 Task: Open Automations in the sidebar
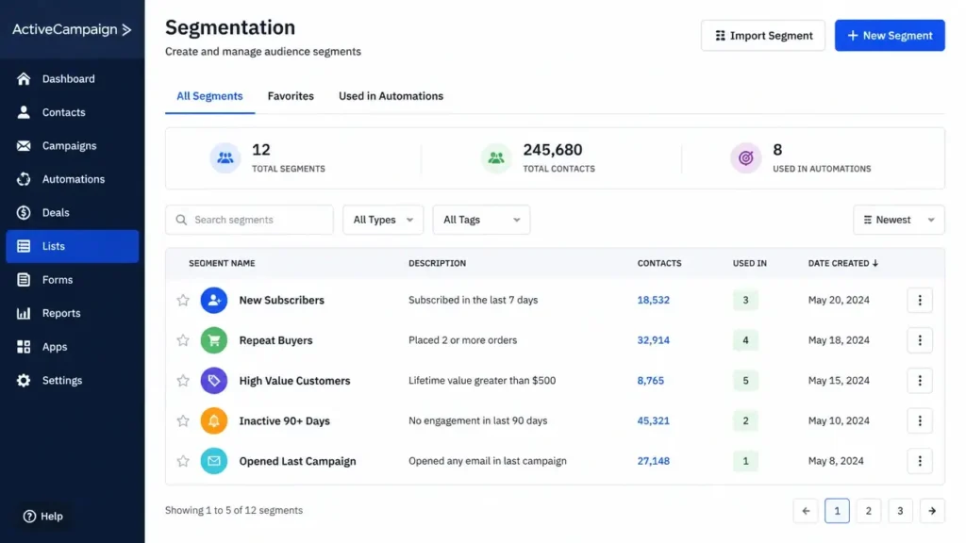click(x=72, y=179)
